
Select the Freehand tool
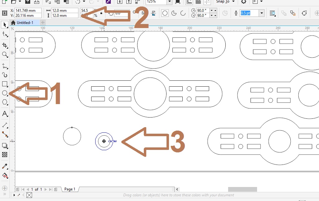pyautogui.click(x=5, y=66)
